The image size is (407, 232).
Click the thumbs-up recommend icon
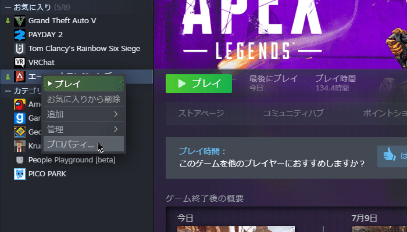tap(390, 156)
